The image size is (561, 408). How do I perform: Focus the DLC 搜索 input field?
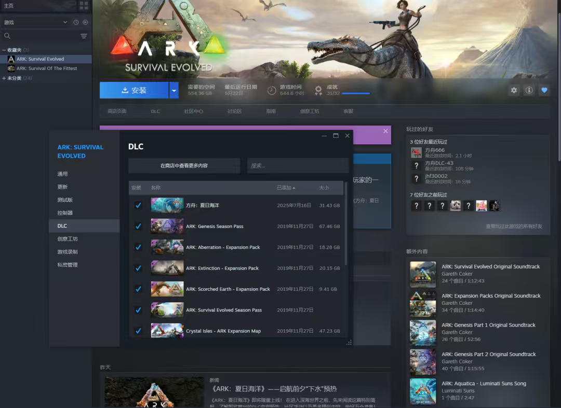(298, 165)
